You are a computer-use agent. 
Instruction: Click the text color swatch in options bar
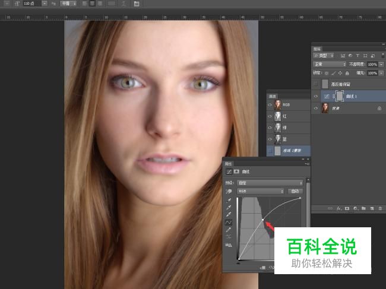click(x=112, y=4)
